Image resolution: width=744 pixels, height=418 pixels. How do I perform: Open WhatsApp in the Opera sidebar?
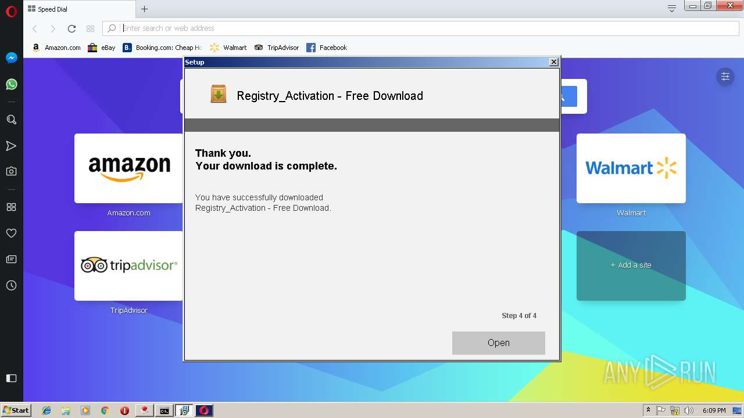point(11,84)
